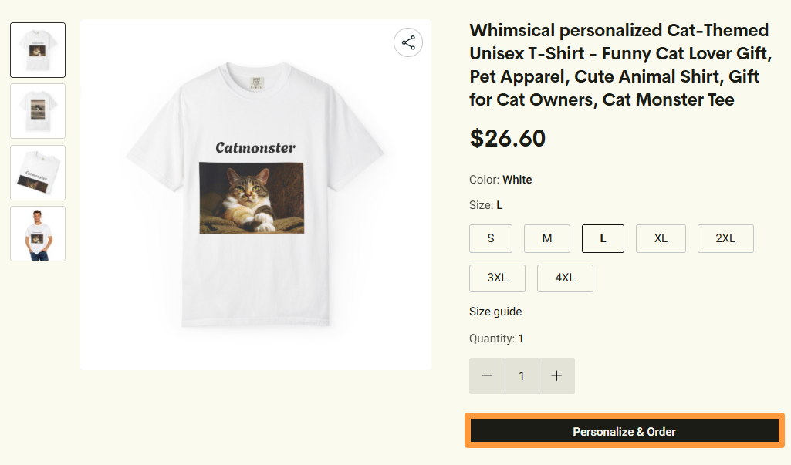Choose size 4XL

pyautogui.click(x=565, y=278)
